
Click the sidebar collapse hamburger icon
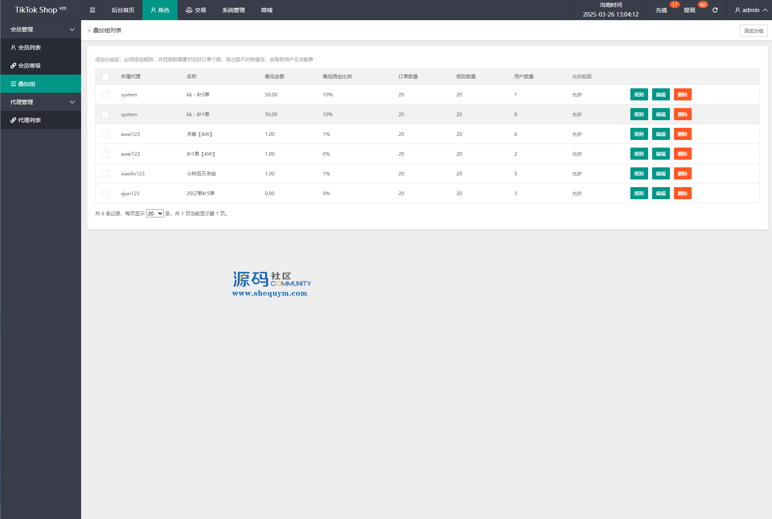pos(92,10)
